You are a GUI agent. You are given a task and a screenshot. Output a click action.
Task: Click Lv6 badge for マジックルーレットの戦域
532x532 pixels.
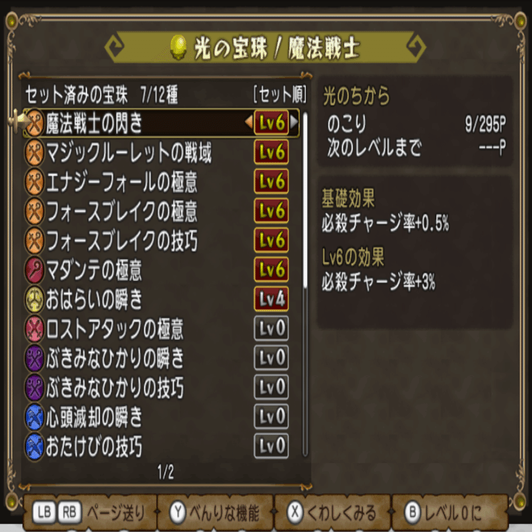pos(271,152)
